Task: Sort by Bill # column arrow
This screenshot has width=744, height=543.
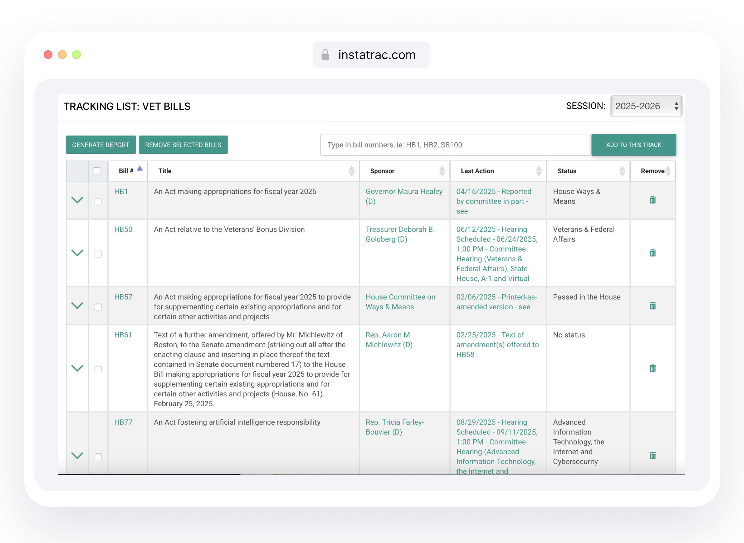Action: [x=140, y=169]
